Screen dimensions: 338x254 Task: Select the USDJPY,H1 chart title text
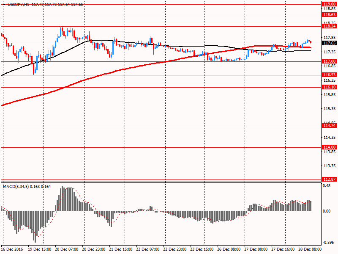click(18, 4)
